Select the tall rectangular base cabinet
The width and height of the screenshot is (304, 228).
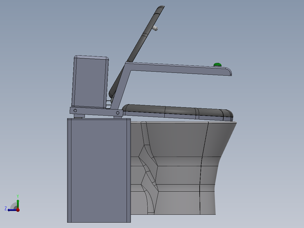[99, 170]
